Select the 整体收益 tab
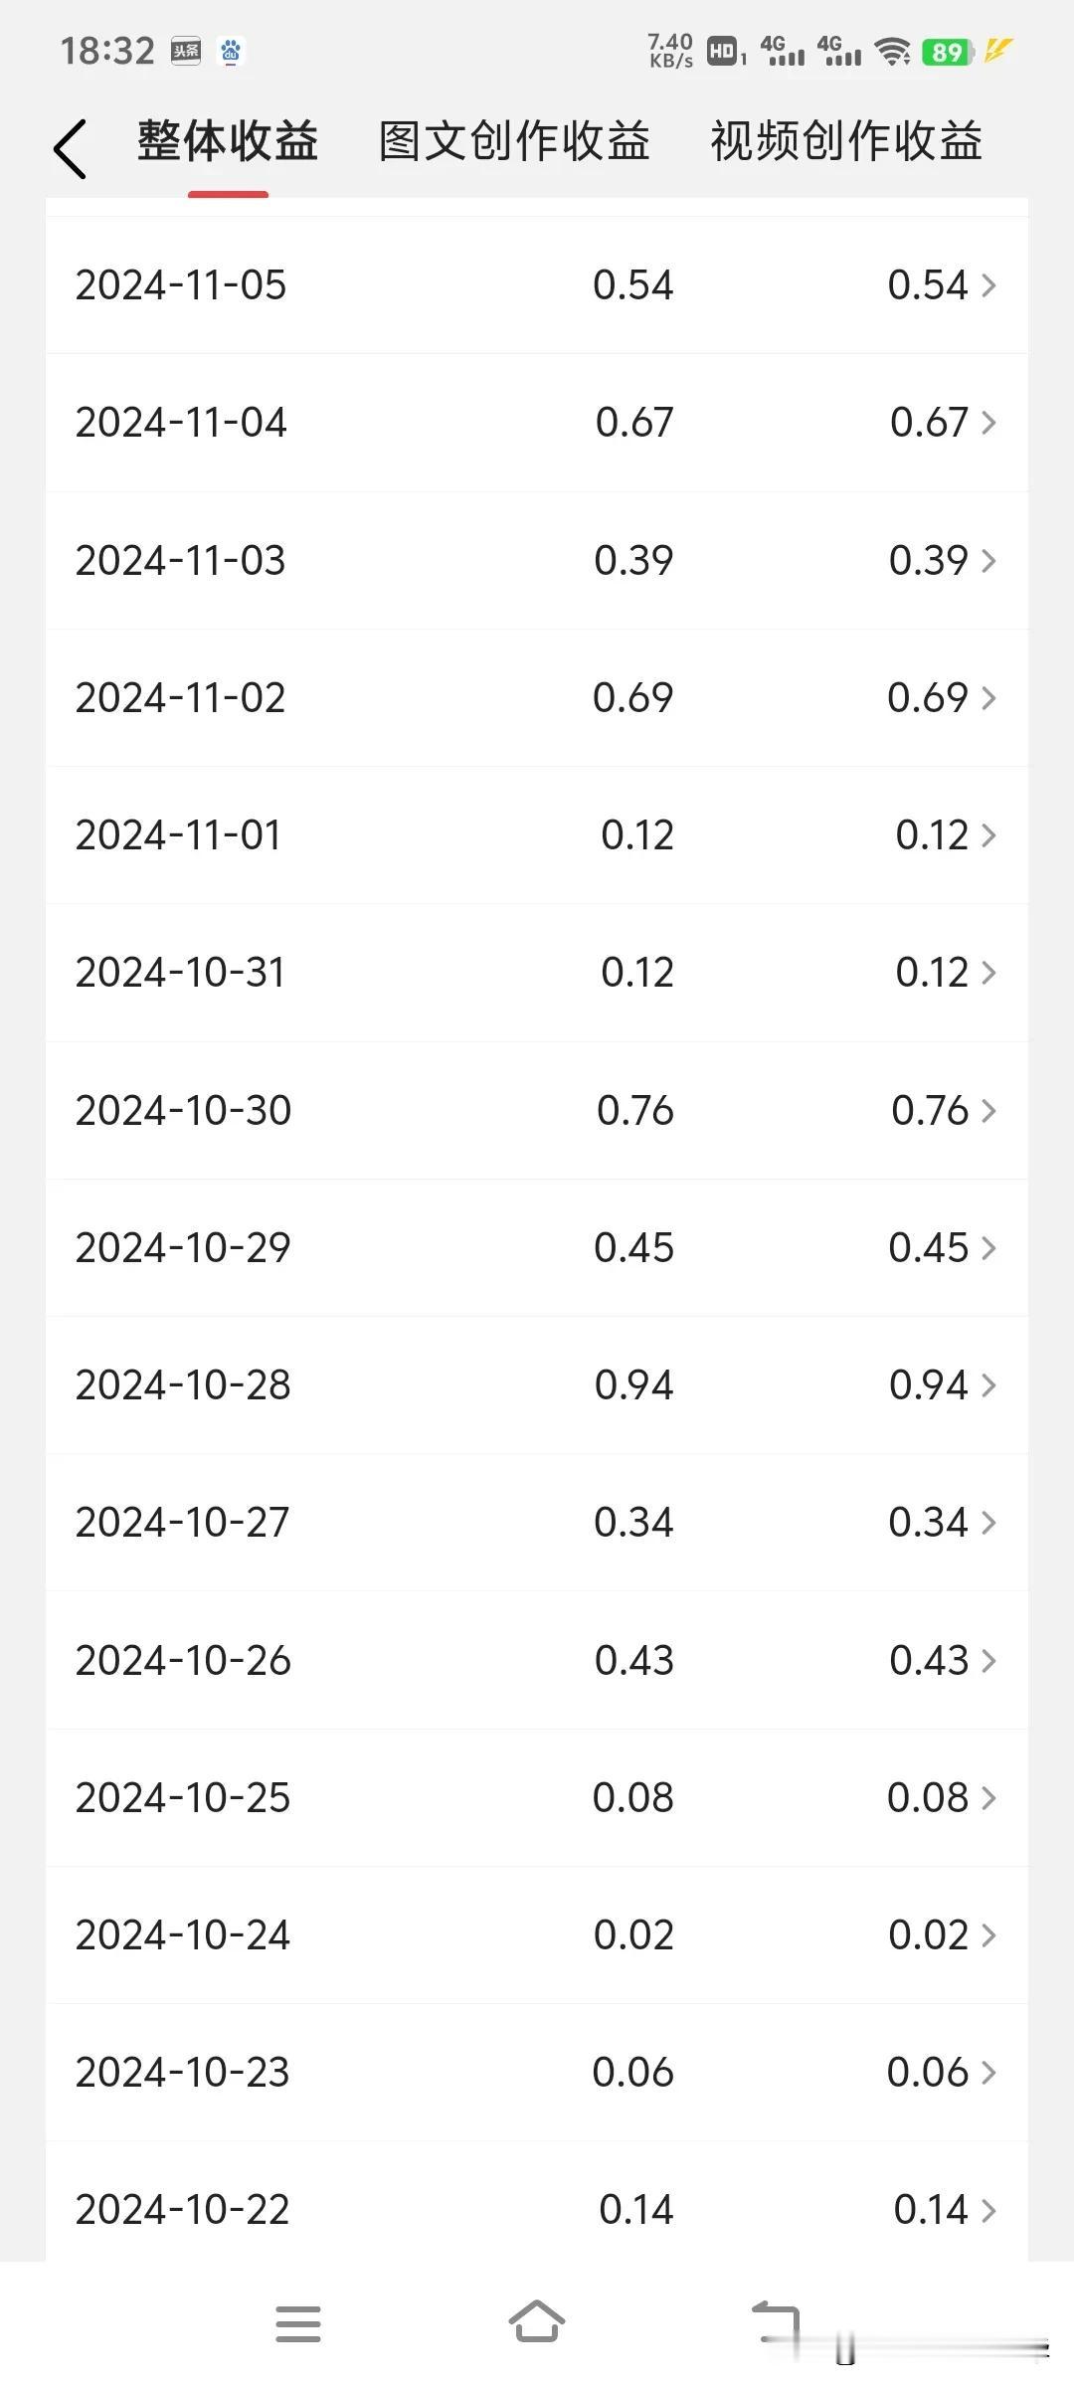The height and width of the screenshot is (2387, 1074). pyautogui.click(x=228, y=140)
